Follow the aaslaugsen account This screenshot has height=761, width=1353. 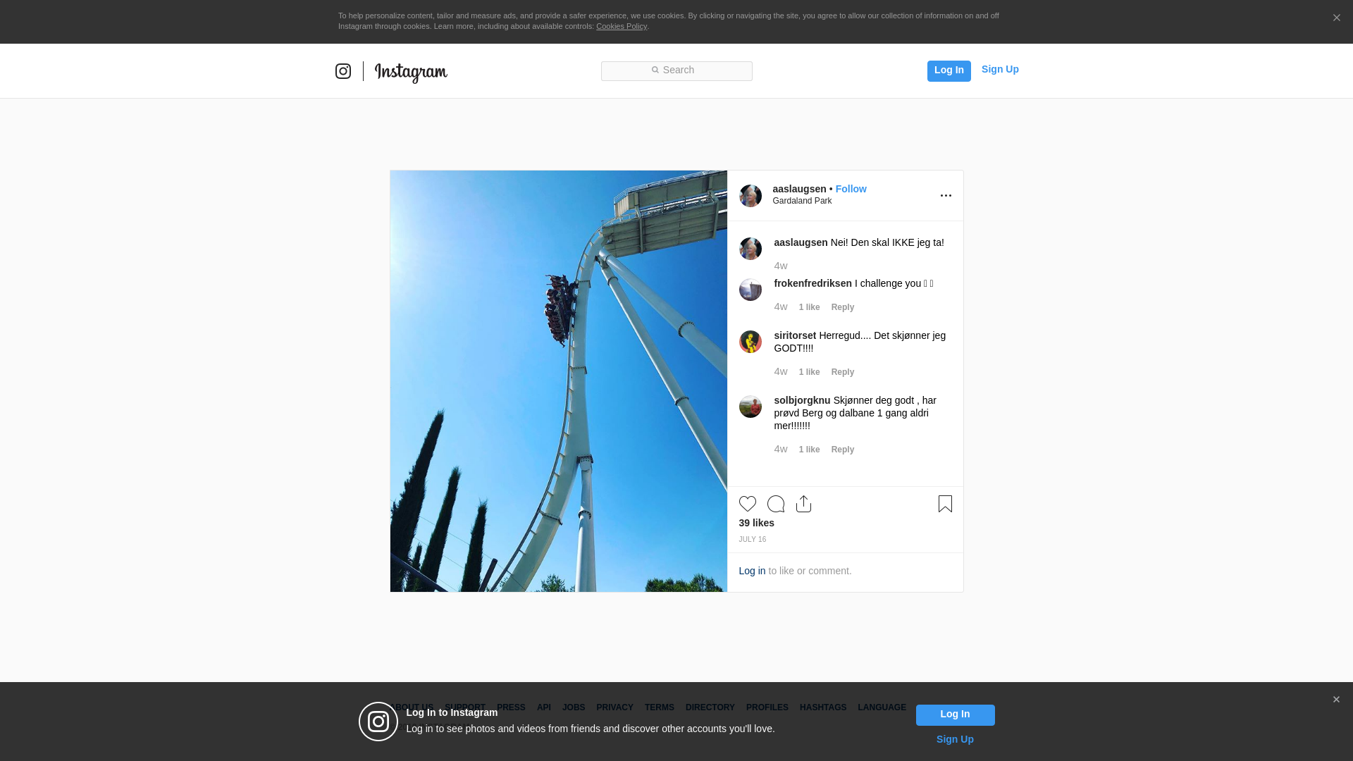851,189
